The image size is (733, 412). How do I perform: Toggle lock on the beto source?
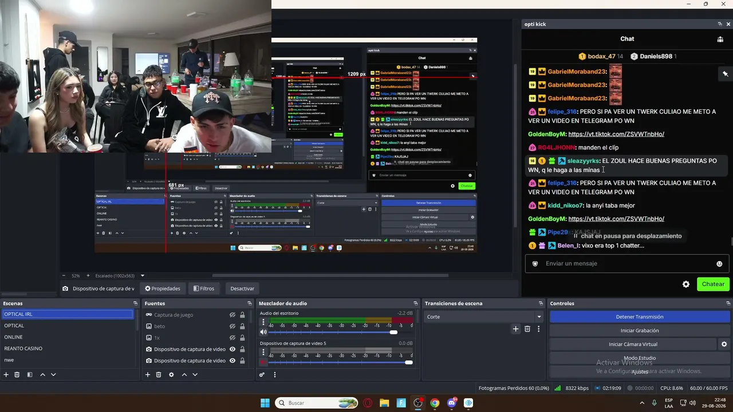point(242,326)
